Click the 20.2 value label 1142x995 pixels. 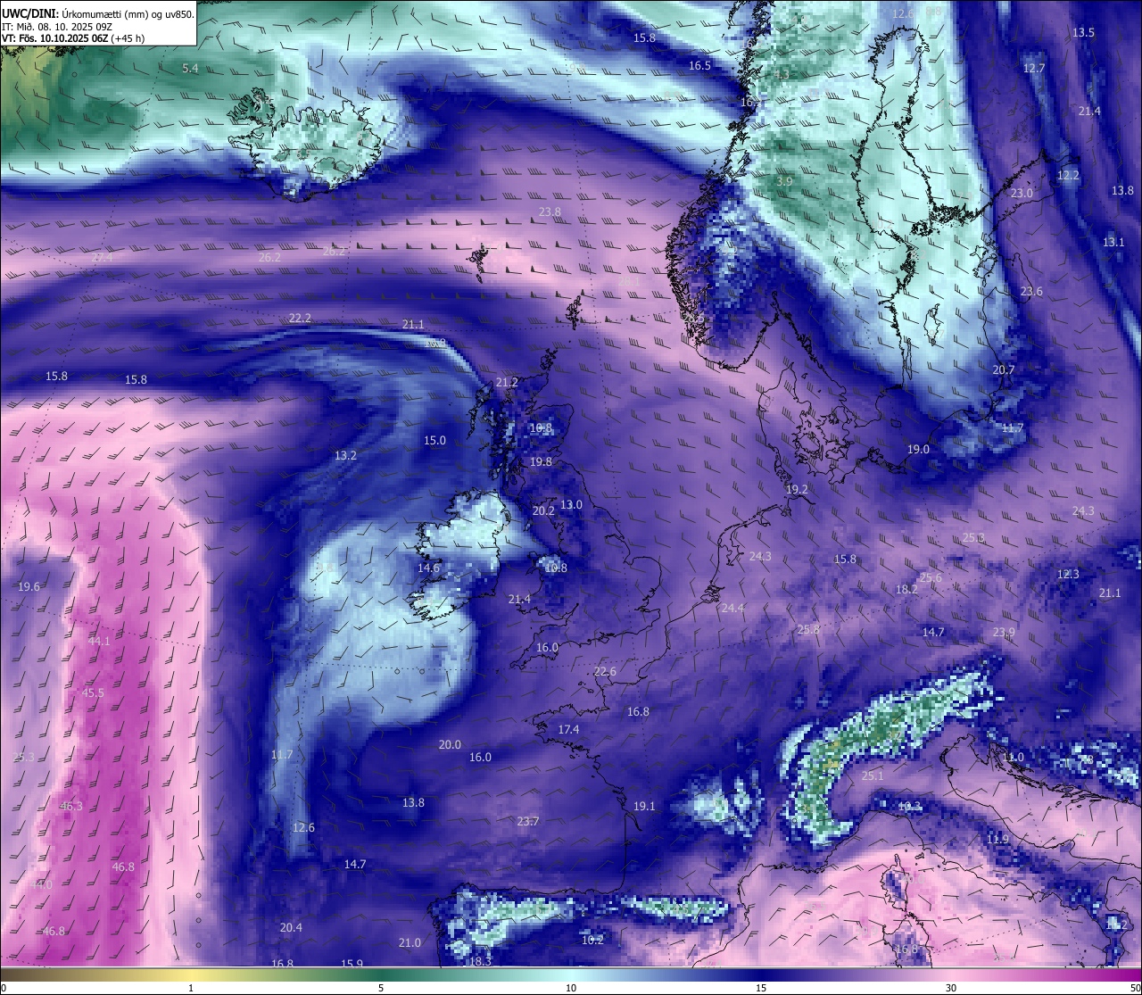point(543,510)
